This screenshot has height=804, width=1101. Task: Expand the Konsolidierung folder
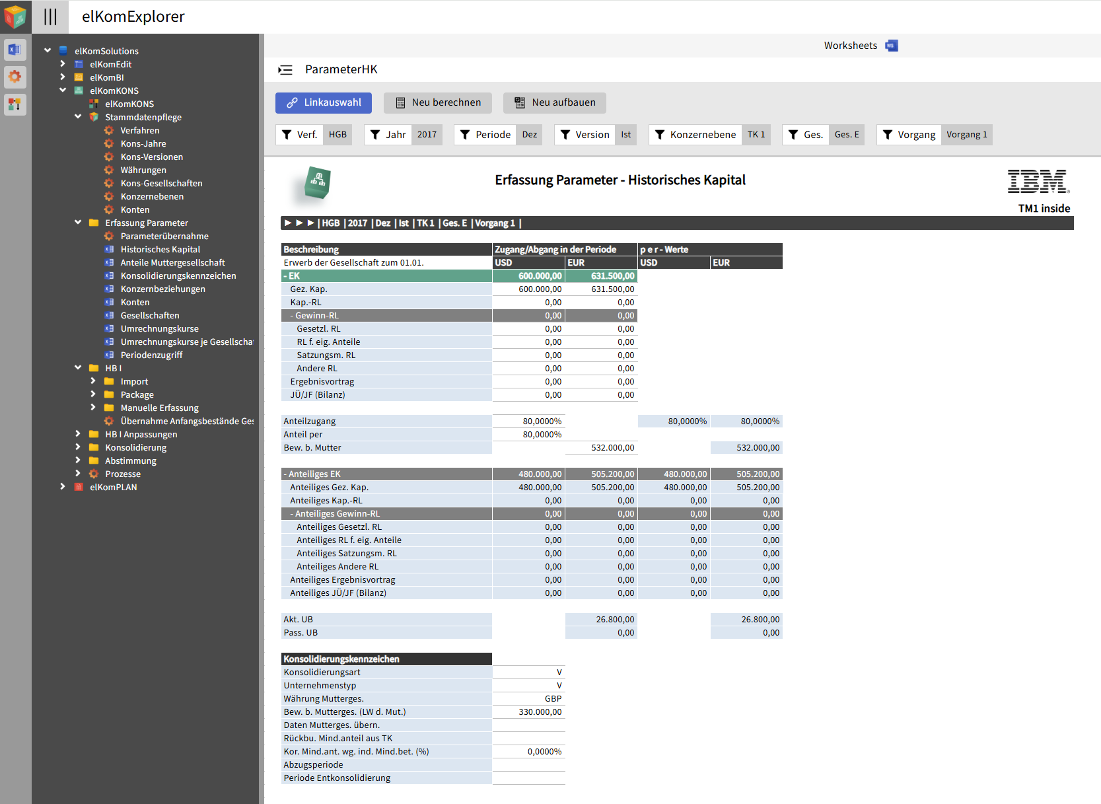[x=78, y=447]
